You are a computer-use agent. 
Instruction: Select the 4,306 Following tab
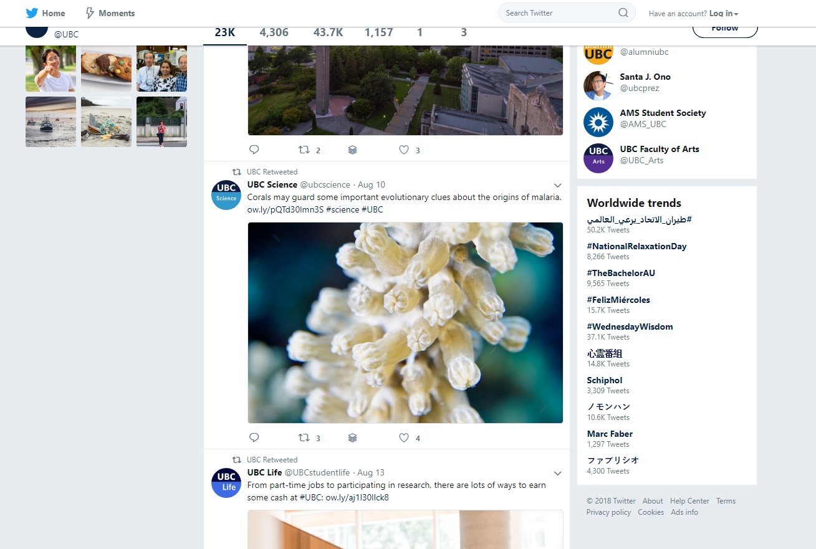click(274, 33)
